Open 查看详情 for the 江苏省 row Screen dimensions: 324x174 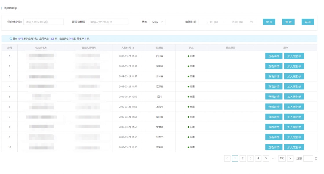[x=274, y=86]
